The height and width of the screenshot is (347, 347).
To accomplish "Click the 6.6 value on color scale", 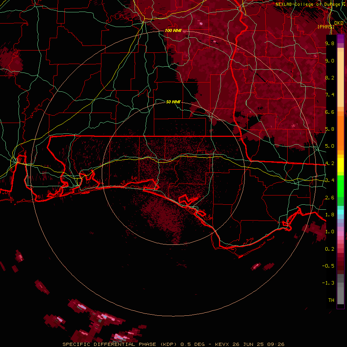I will click(x=330, y=112).
